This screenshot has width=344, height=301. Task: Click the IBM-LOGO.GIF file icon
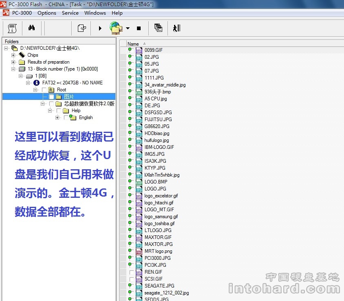[139, 148]
